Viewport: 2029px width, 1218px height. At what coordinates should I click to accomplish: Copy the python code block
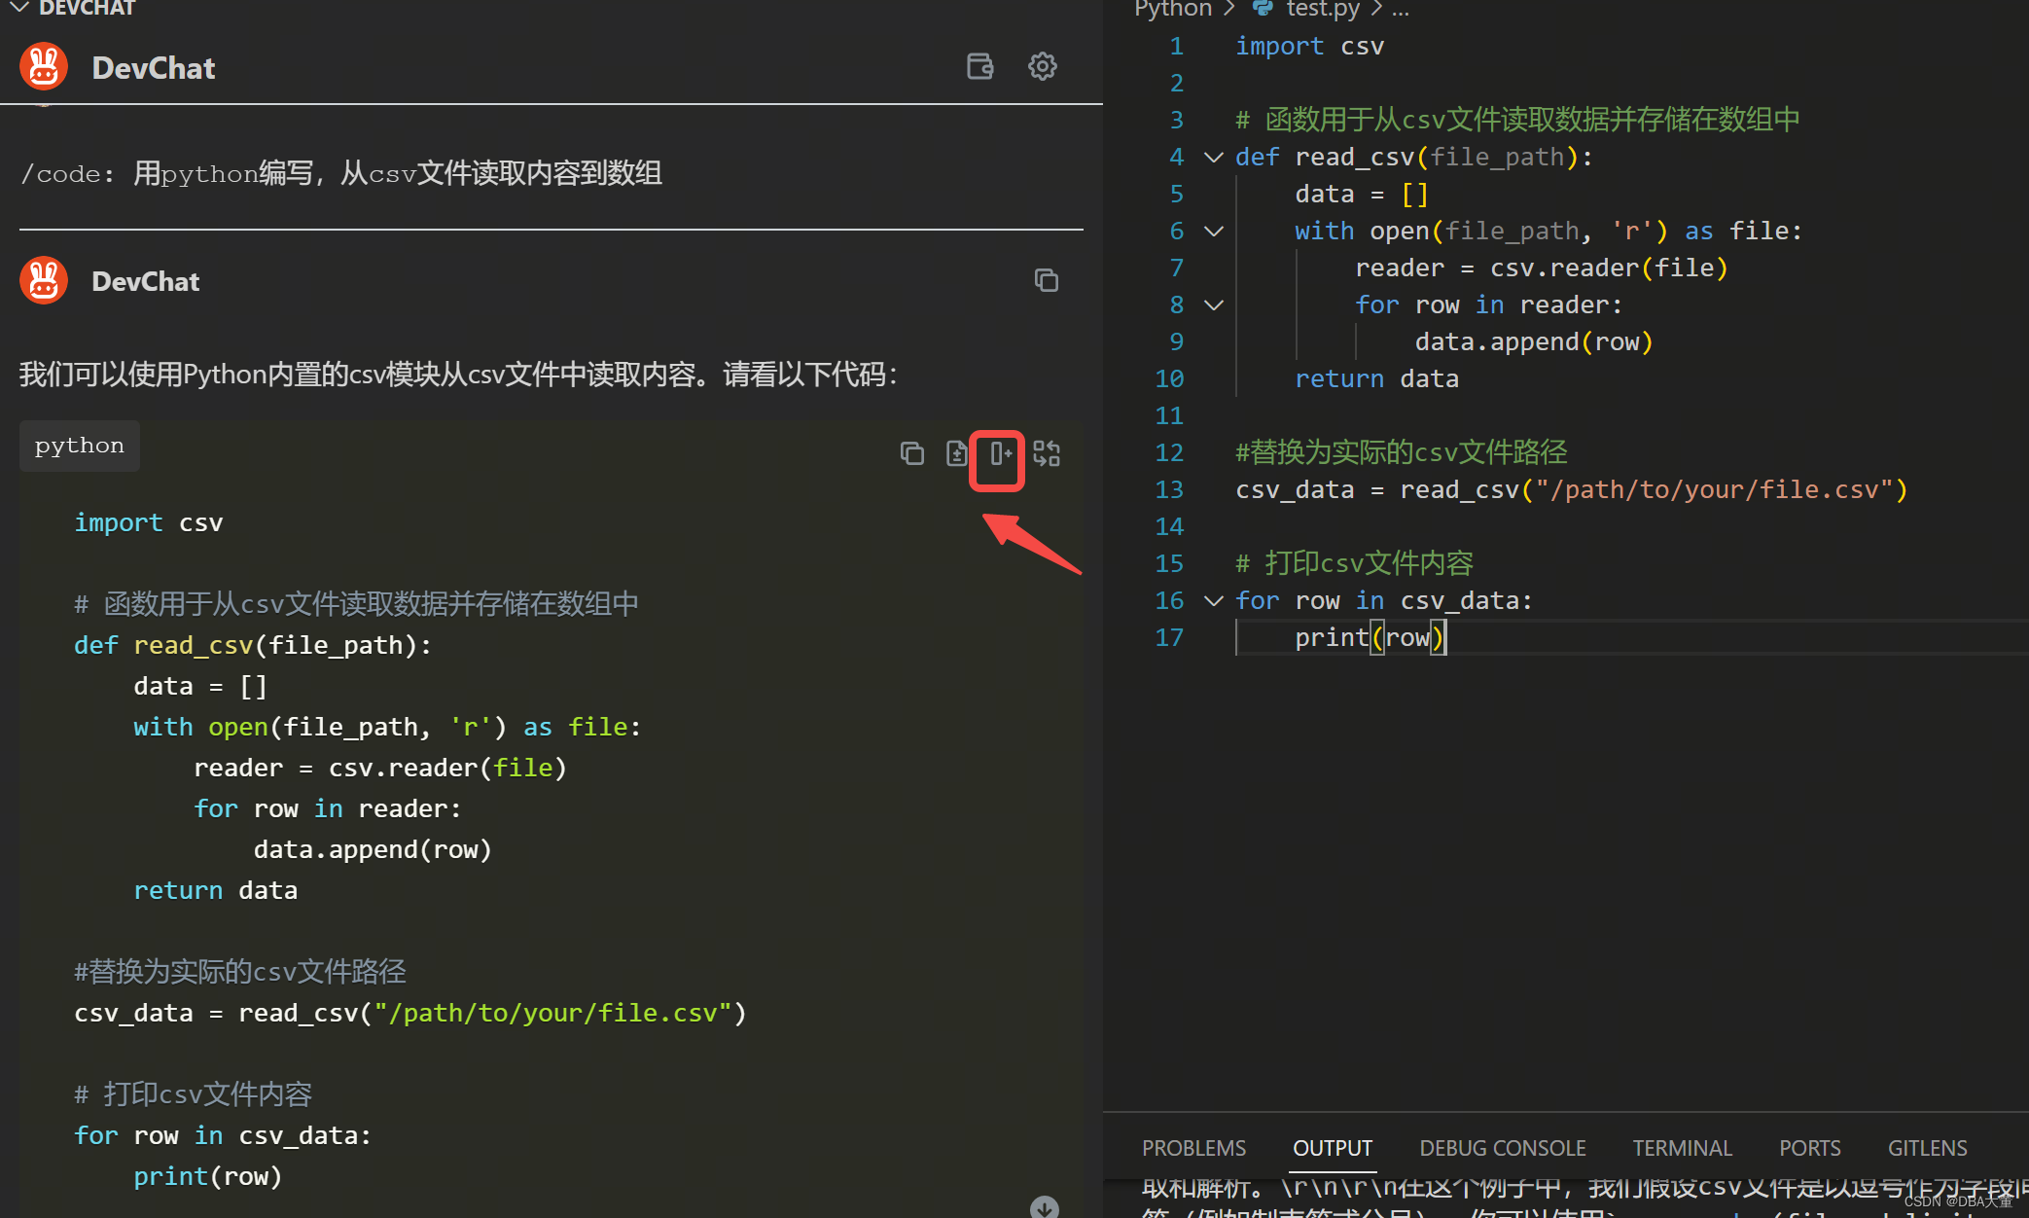[x=911, y=453]
